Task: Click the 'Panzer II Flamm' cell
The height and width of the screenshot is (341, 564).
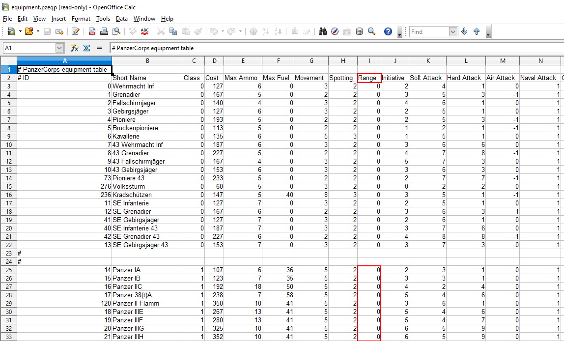Action: 147,303
